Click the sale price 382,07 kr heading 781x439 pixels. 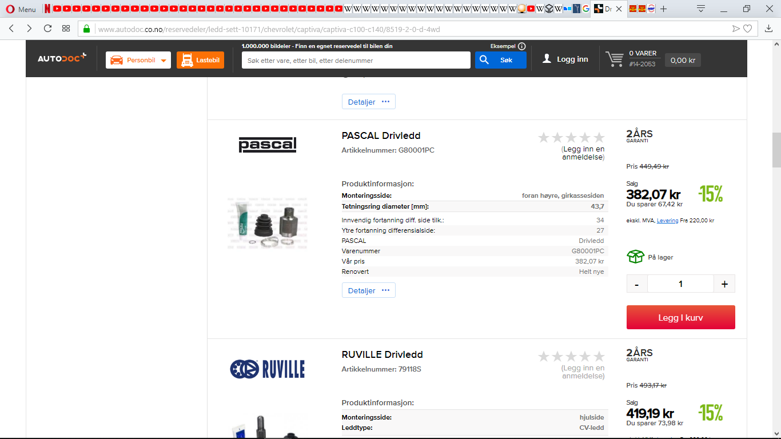coord(654,194)
